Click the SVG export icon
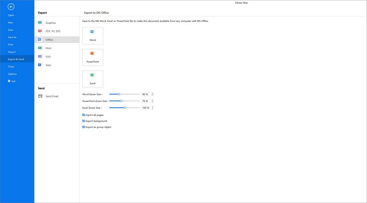Screen dimensions: 367x203 (40, 56)
